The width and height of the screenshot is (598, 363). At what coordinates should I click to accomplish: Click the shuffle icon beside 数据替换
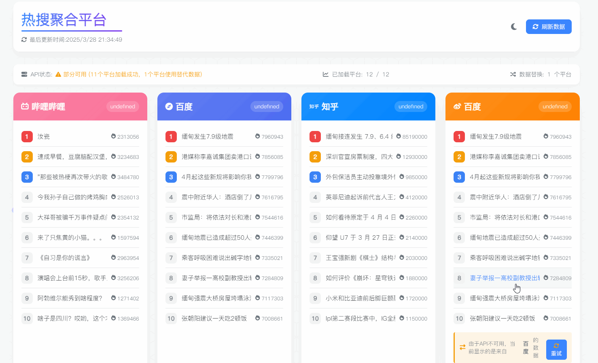click(512, 74)
